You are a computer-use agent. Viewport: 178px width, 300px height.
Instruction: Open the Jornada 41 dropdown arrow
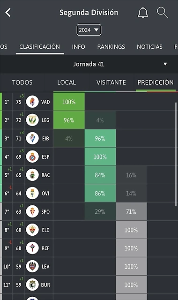165,64
